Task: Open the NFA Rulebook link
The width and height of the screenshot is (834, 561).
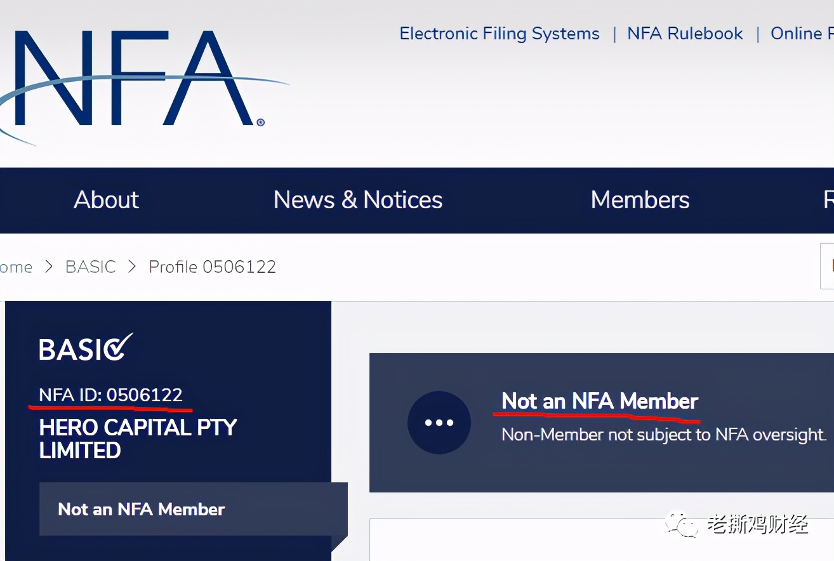Action: tap(685, 34)
